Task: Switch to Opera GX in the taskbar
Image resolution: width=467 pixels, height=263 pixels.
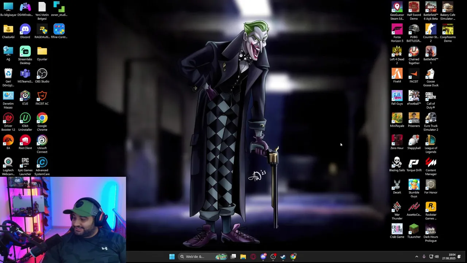Action: [x=253, y=256]
